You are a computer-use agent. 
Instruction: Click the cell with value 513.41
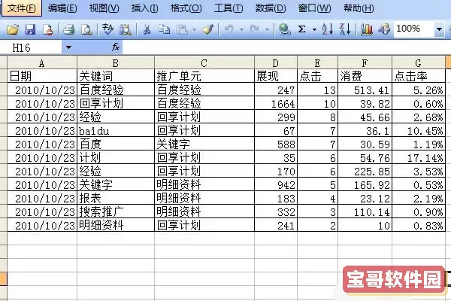point(365,90)
